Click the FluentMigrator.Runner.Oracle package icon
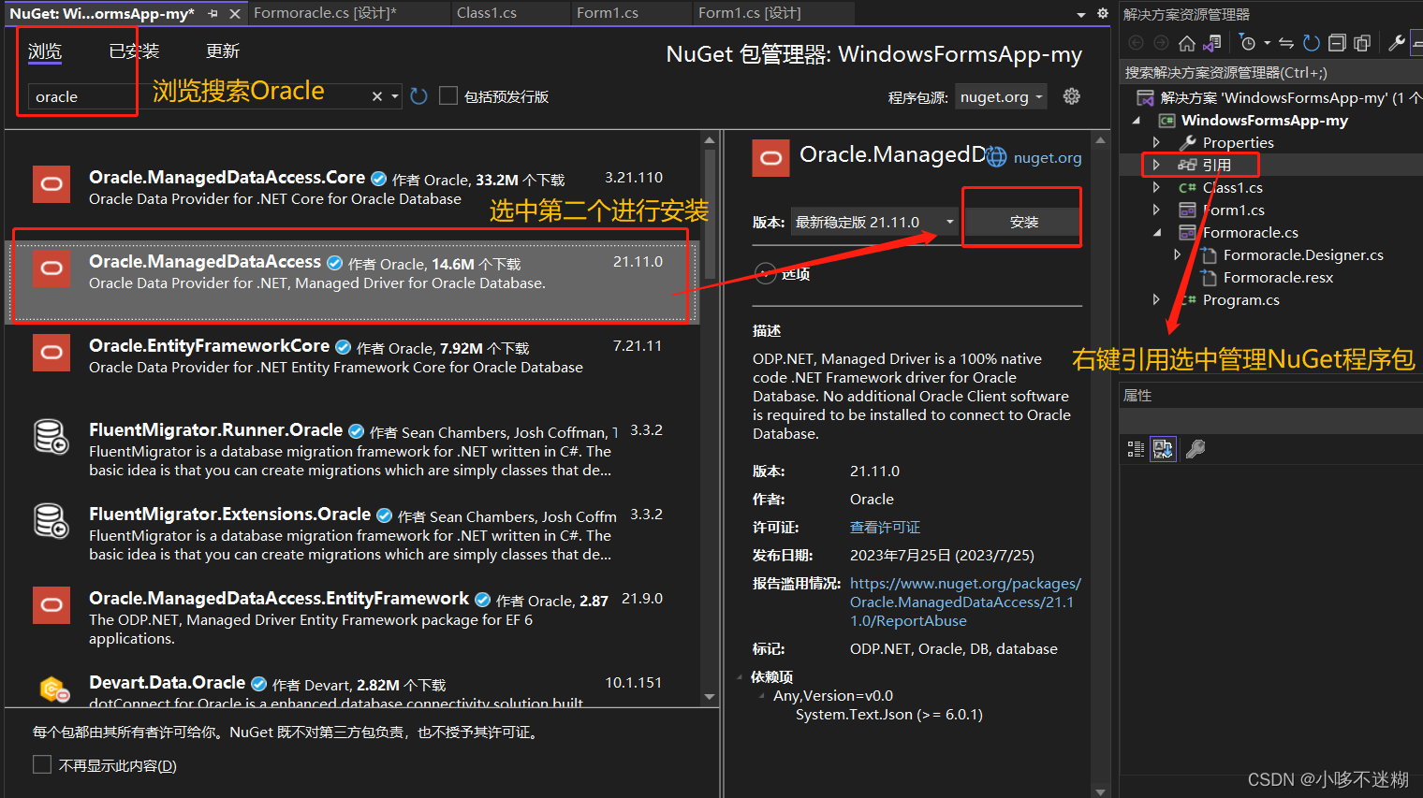Image resolution: width=1423 pixels, height=798 pixels. [51, 437]
